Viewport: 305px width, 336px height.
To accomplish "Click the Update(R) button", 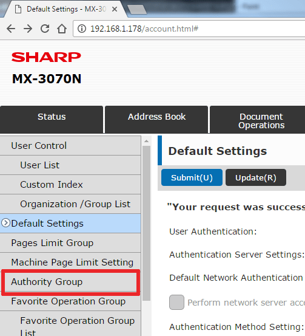I will (256, 177).
